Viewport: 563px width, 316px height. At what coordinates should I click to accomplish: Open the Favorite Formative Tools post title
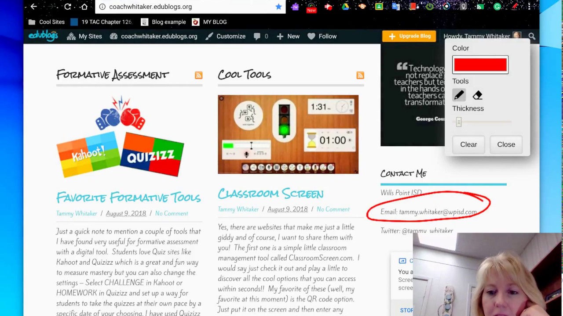point(128,197)
